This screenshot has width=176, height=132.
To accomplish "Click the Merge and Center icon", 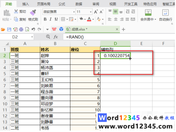I will pos(148,13).
